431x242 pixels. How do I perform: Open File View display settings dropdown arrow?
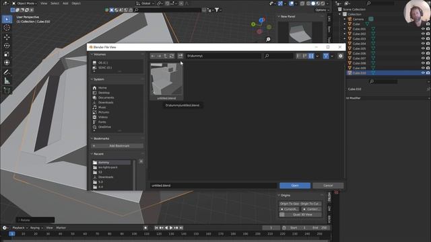tap(317, 56)
